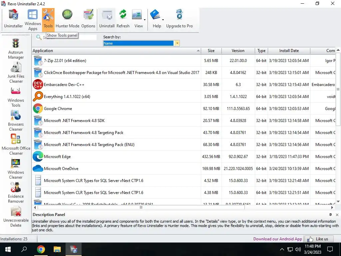Click the vertical scrollbar up arrow
Image resolution: width=341 pixels, height=256 pixels.
click(x=338, y=50)
